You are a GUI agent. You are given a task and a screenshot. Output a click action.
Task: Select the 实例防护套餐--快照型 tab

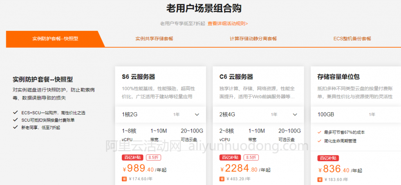tap(55, 39)
